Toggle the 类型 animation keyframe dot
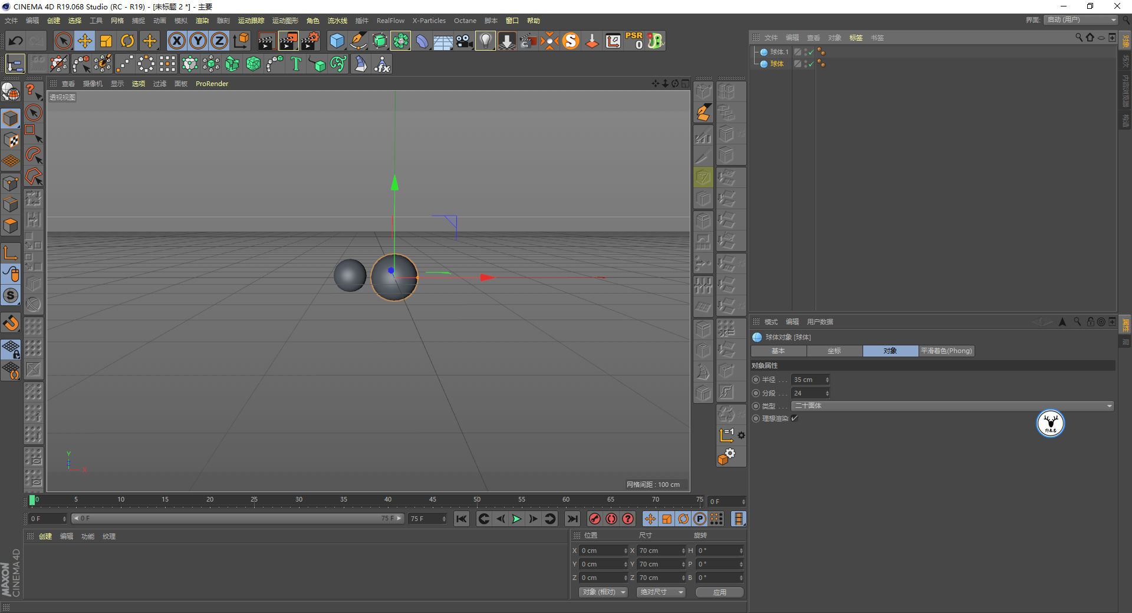Screen dimensions: 1132x613 tap(756, 406)
